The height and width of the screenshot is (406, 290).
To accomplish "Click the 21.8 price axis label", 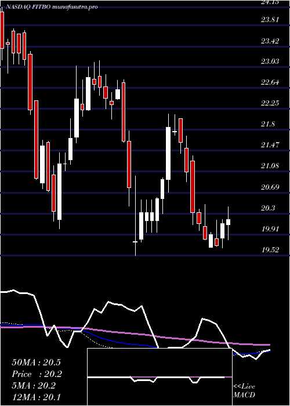I will (268, 124).
